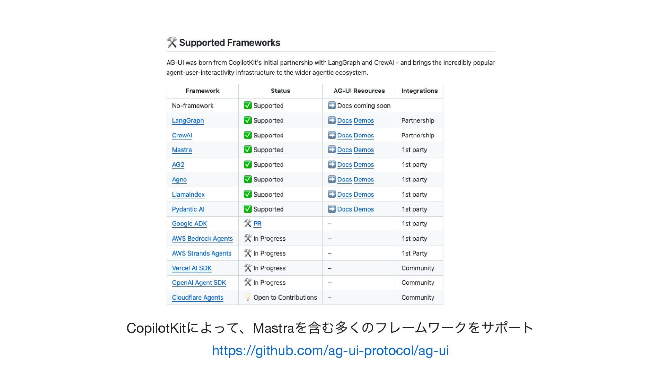Click the arrow icon in the CrewAI resources cell
661x372 pixels.
[x=332, y=135]
